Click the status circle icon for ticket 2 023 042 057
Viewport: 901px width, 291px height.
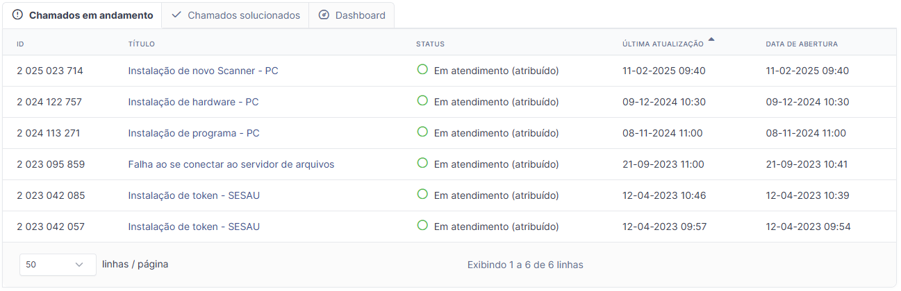pyautogui.click(x=422, y=225)
